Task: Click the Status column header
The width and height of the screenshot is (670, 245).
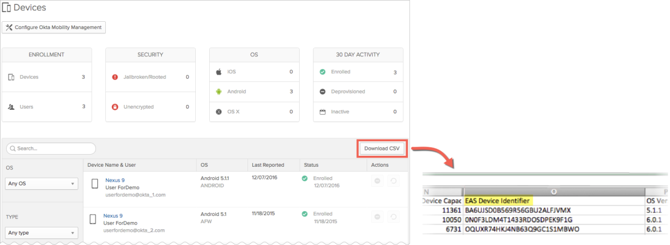Action: (x=311, y=165)
